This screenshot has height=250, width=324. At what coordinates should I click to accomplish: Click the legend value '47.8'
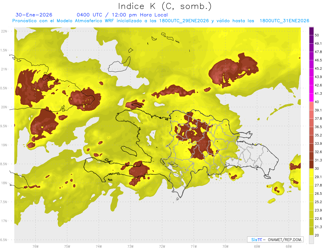point(318,52)
